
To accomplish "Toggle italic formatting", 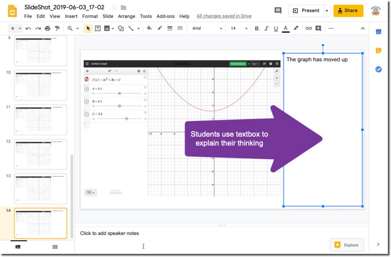I will click(x=266, y=28).
